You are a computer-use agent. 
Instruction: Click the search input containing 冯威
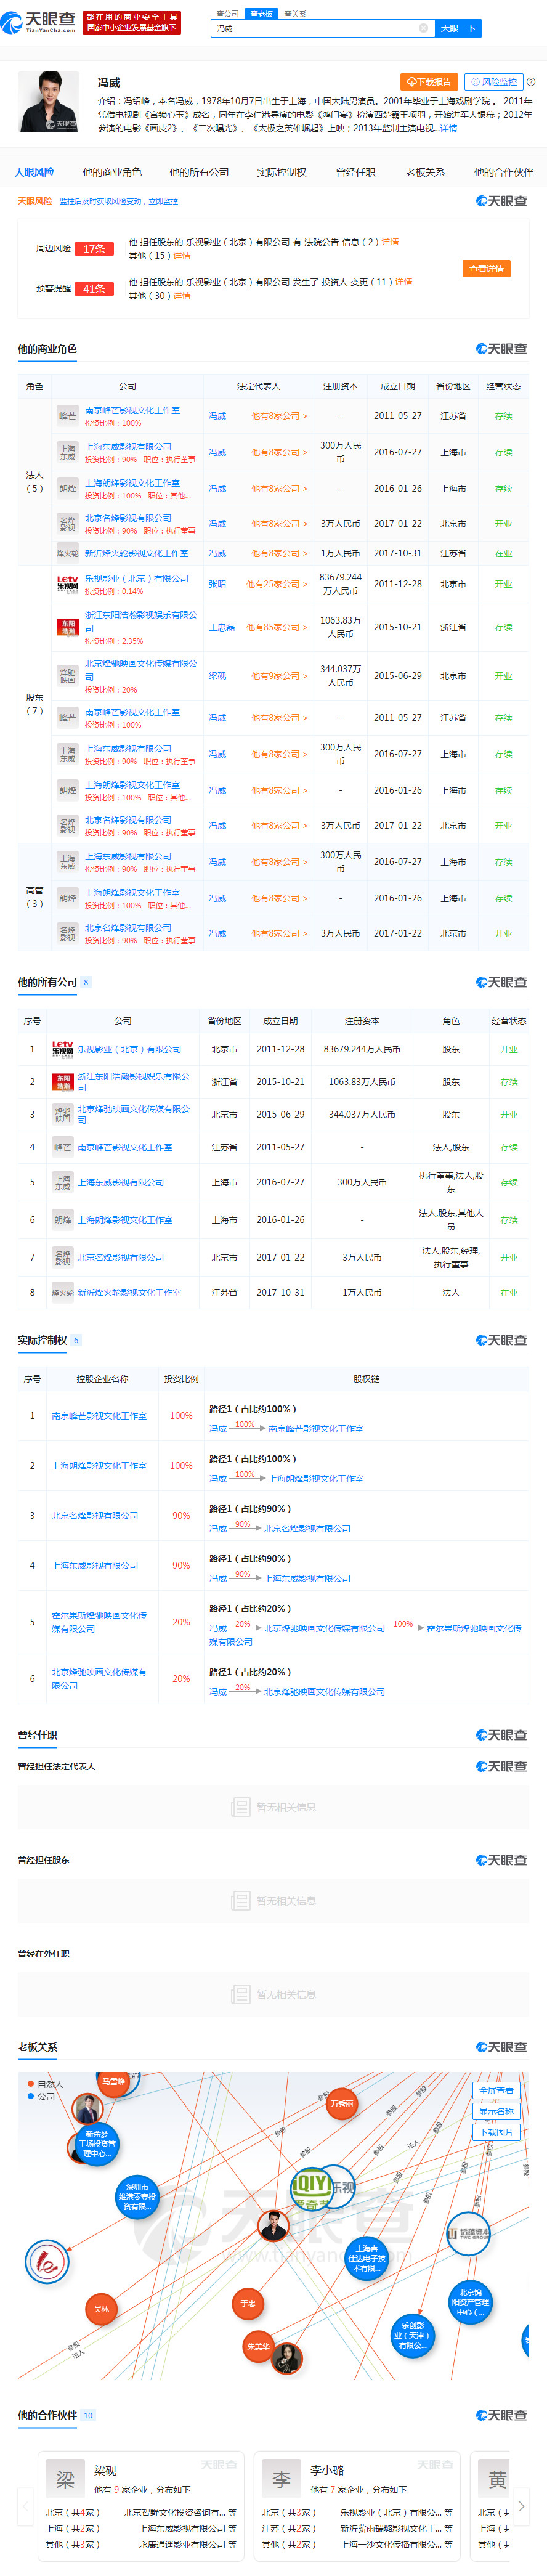(x=315, y=28)
